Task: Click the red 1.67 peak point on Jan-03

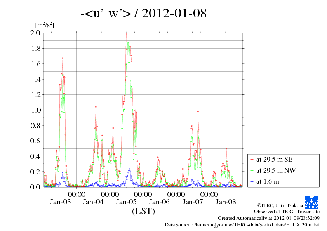Action: pyautogui.click(x=63, y=58)
